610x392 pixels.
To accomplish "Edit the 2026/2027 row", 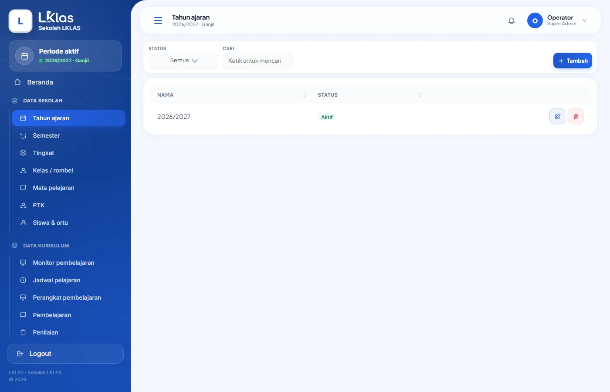I will click(x=557, y=116).
